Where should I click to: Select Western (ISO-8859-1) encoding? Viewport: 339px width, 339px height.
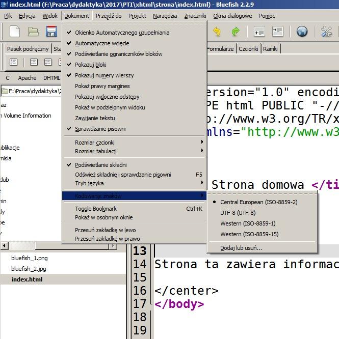click(262, 223)
